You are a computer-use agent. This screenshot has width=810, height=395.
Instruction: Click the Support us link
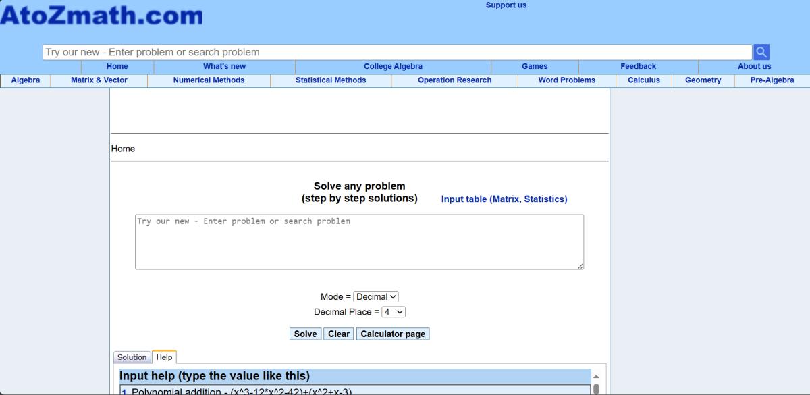506,5
